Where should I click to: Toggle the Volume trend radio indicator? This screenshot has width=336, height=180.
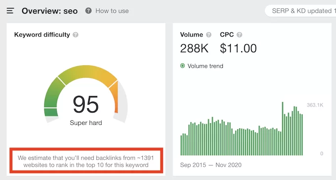(x=182, y=66)
